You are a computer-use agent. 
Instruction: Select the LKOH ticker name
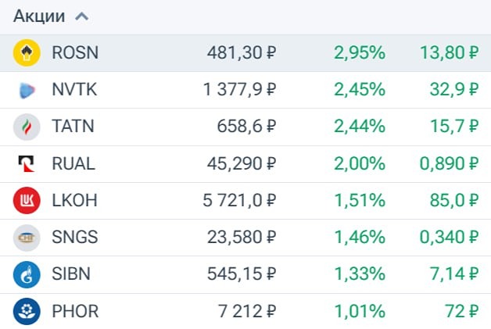coord(74,201)
